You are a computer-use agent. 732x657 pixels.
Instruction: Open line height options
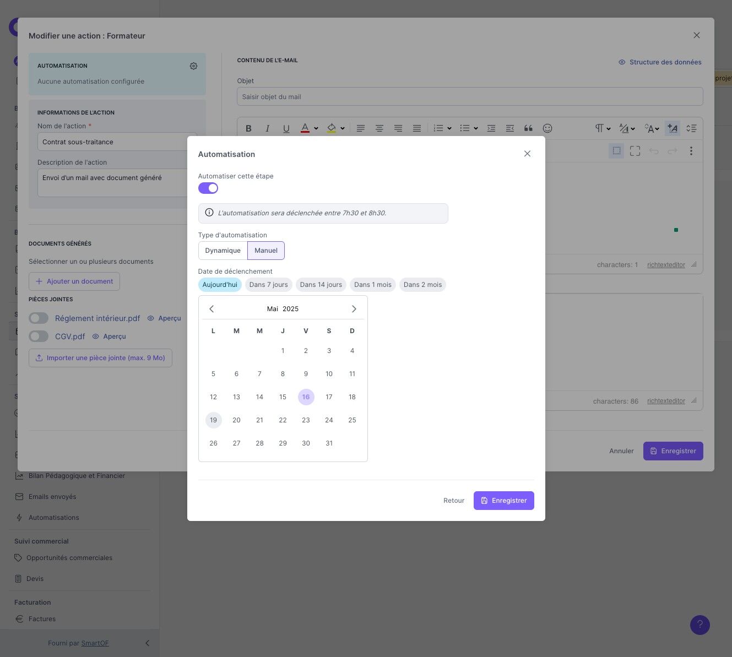[x=691, y=128]
